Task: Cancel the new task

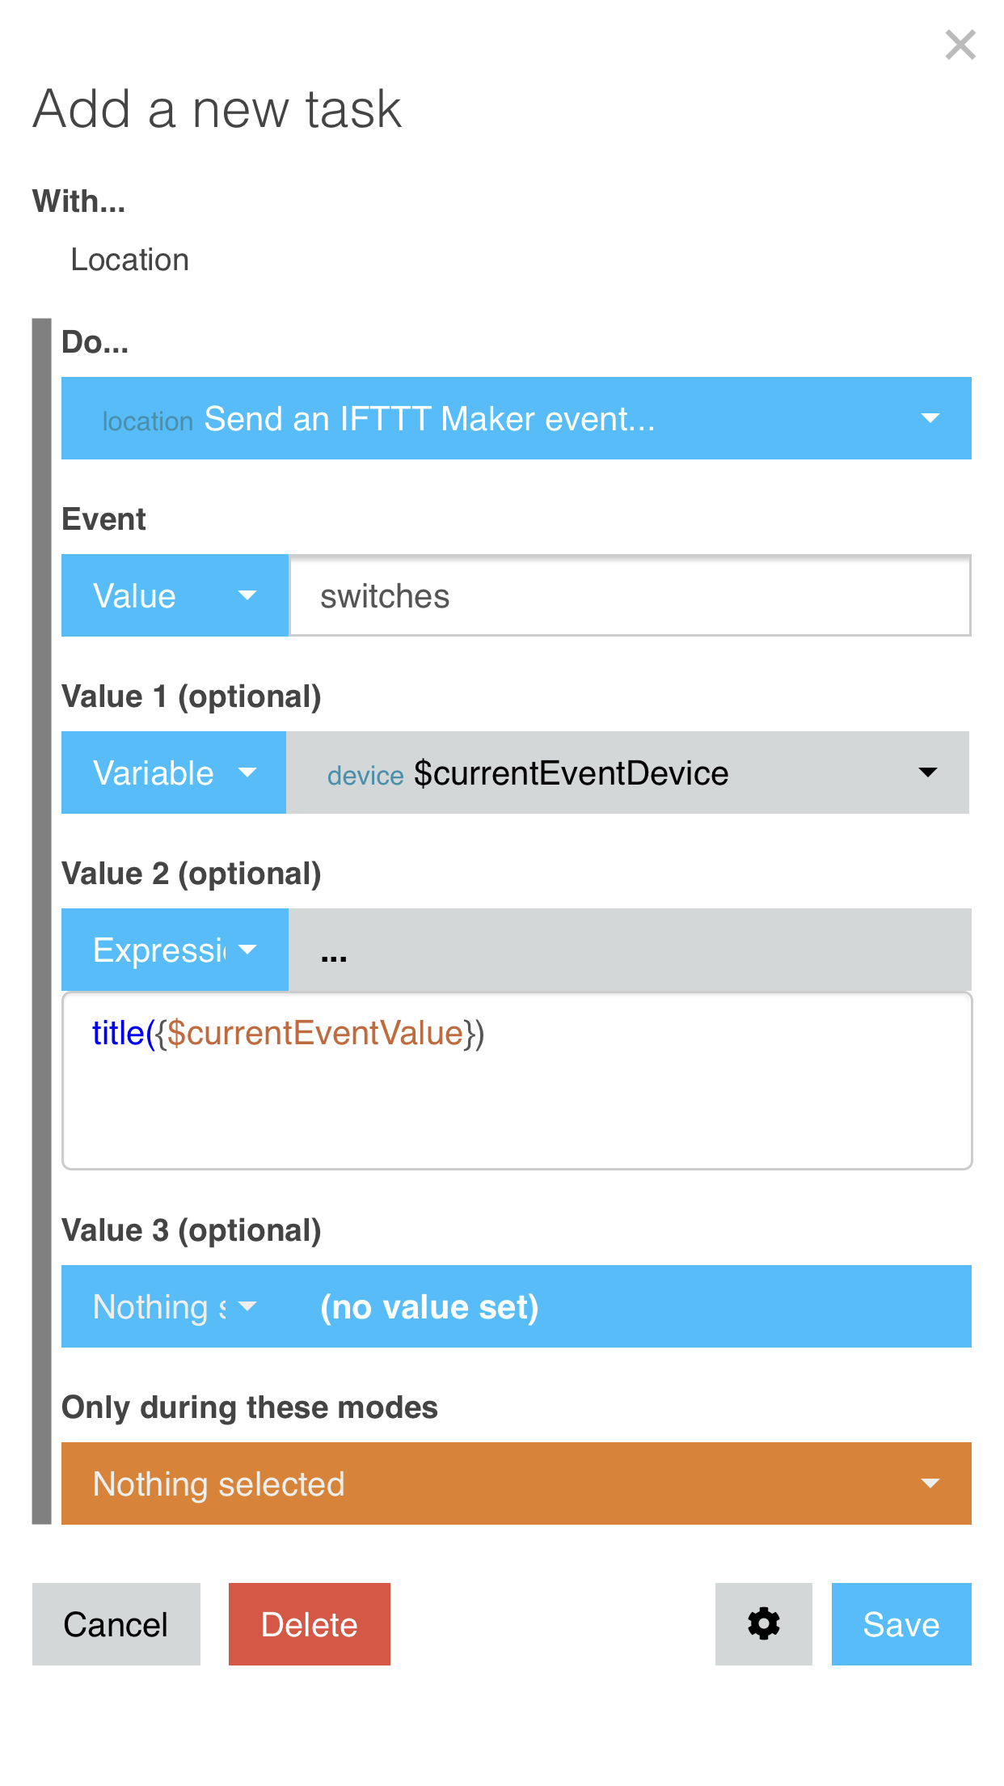Action: pos(116,1624)
